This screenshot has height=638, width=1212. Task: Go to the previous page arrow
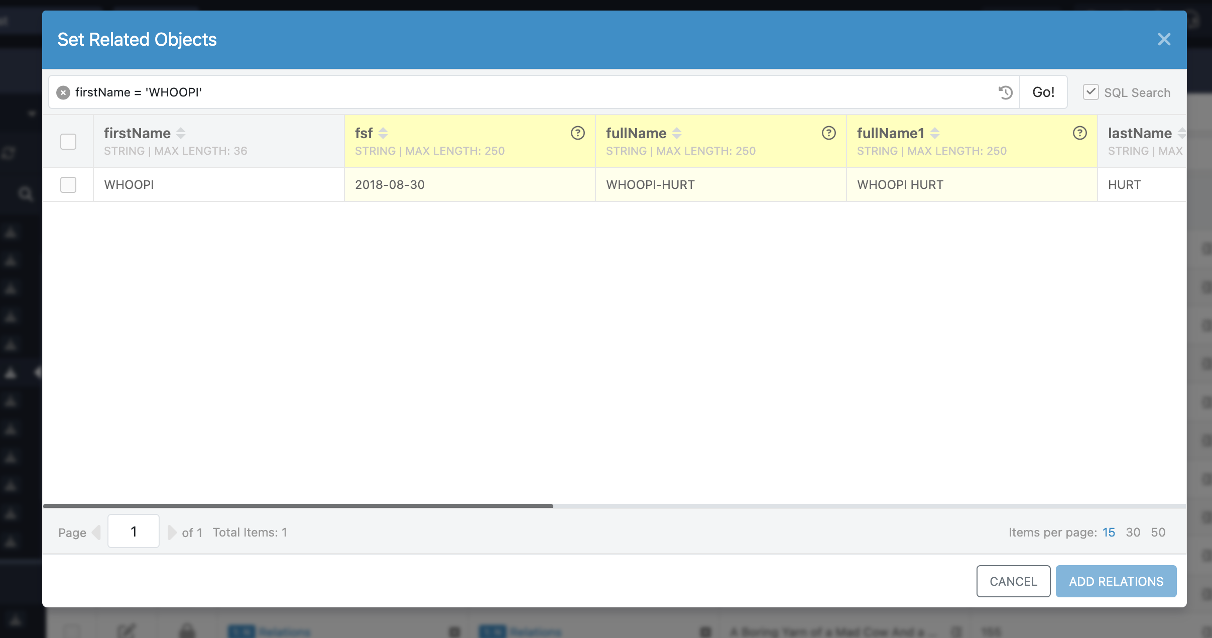96,532
